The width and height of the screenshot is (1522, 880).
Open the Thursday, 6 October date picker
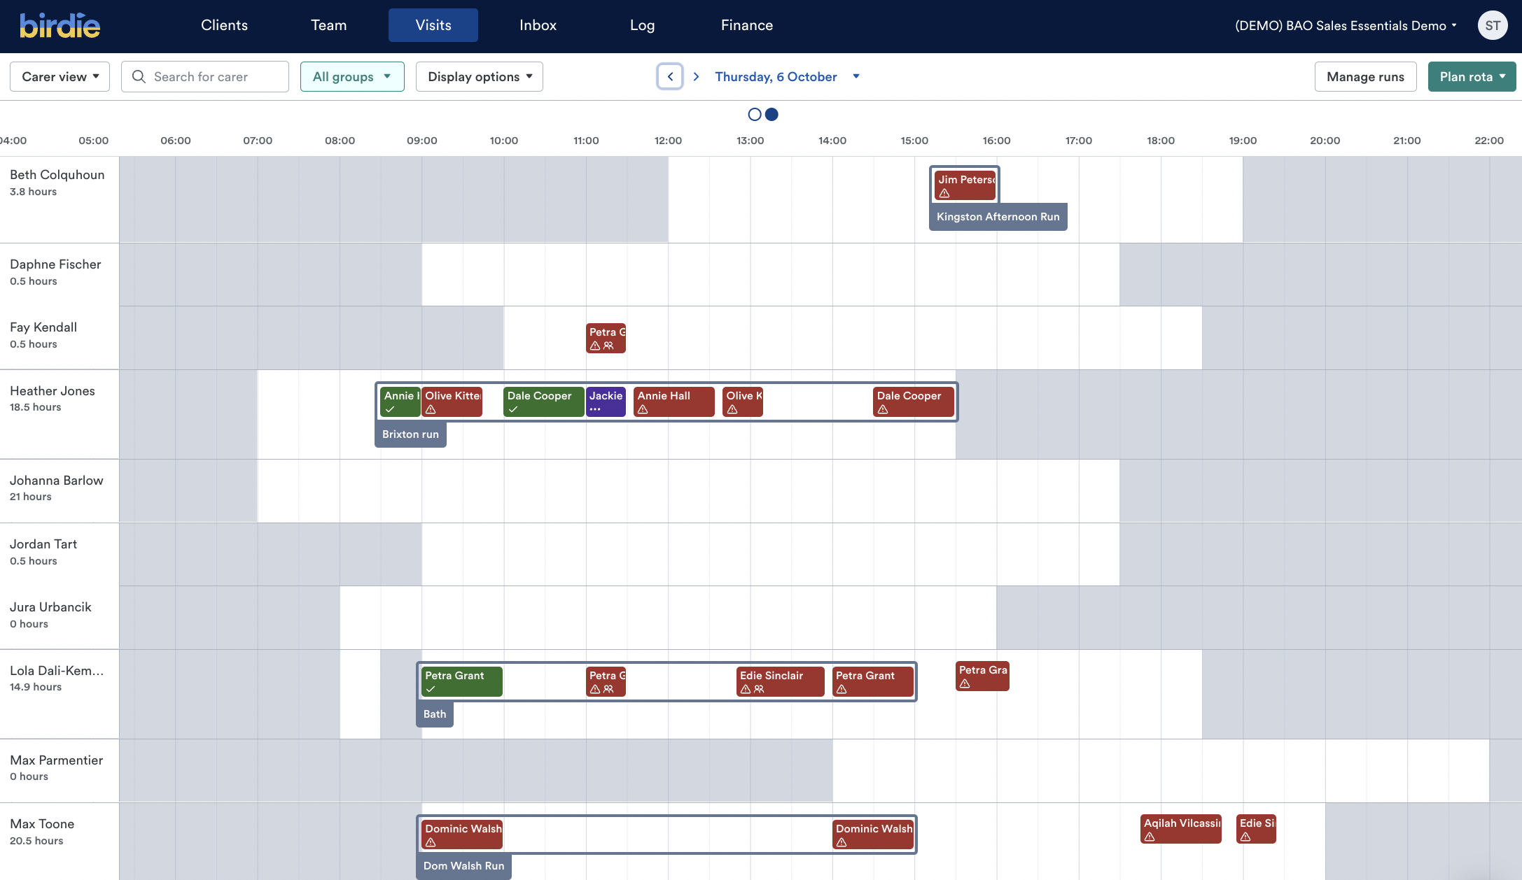pyautogui.click(x=786, y=76)
